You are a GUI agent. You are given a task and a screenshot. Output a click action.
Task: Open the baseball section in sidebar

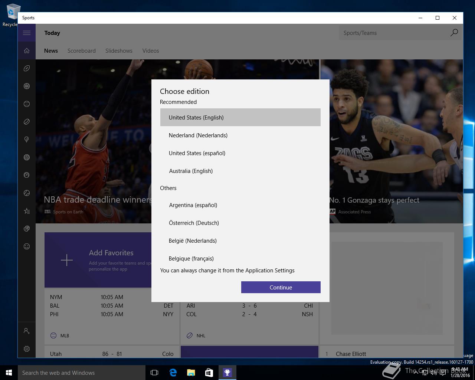(x=27, y=104)
